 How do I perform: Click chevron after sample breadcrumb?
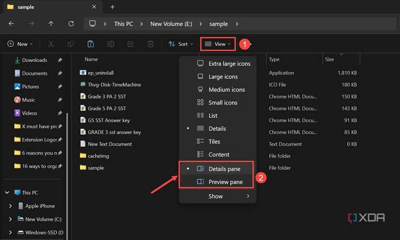[x=237, y=24]
